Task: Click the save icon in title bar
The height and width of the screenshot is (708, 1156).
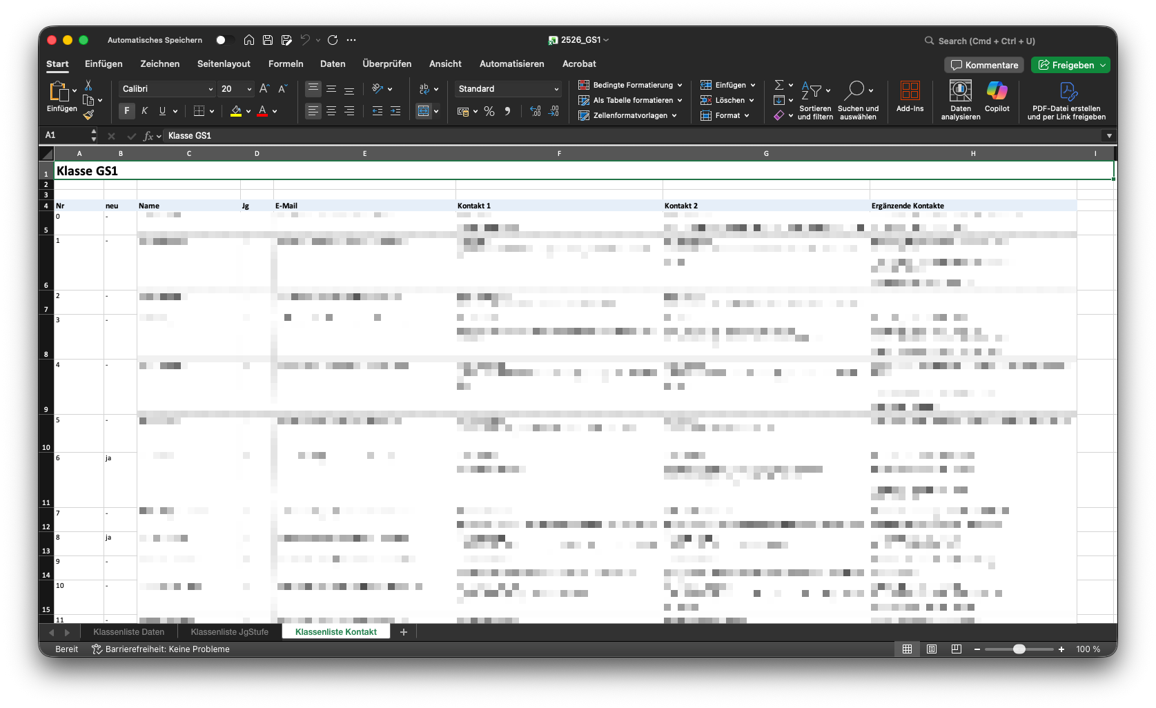Action: tap(268, 40)
